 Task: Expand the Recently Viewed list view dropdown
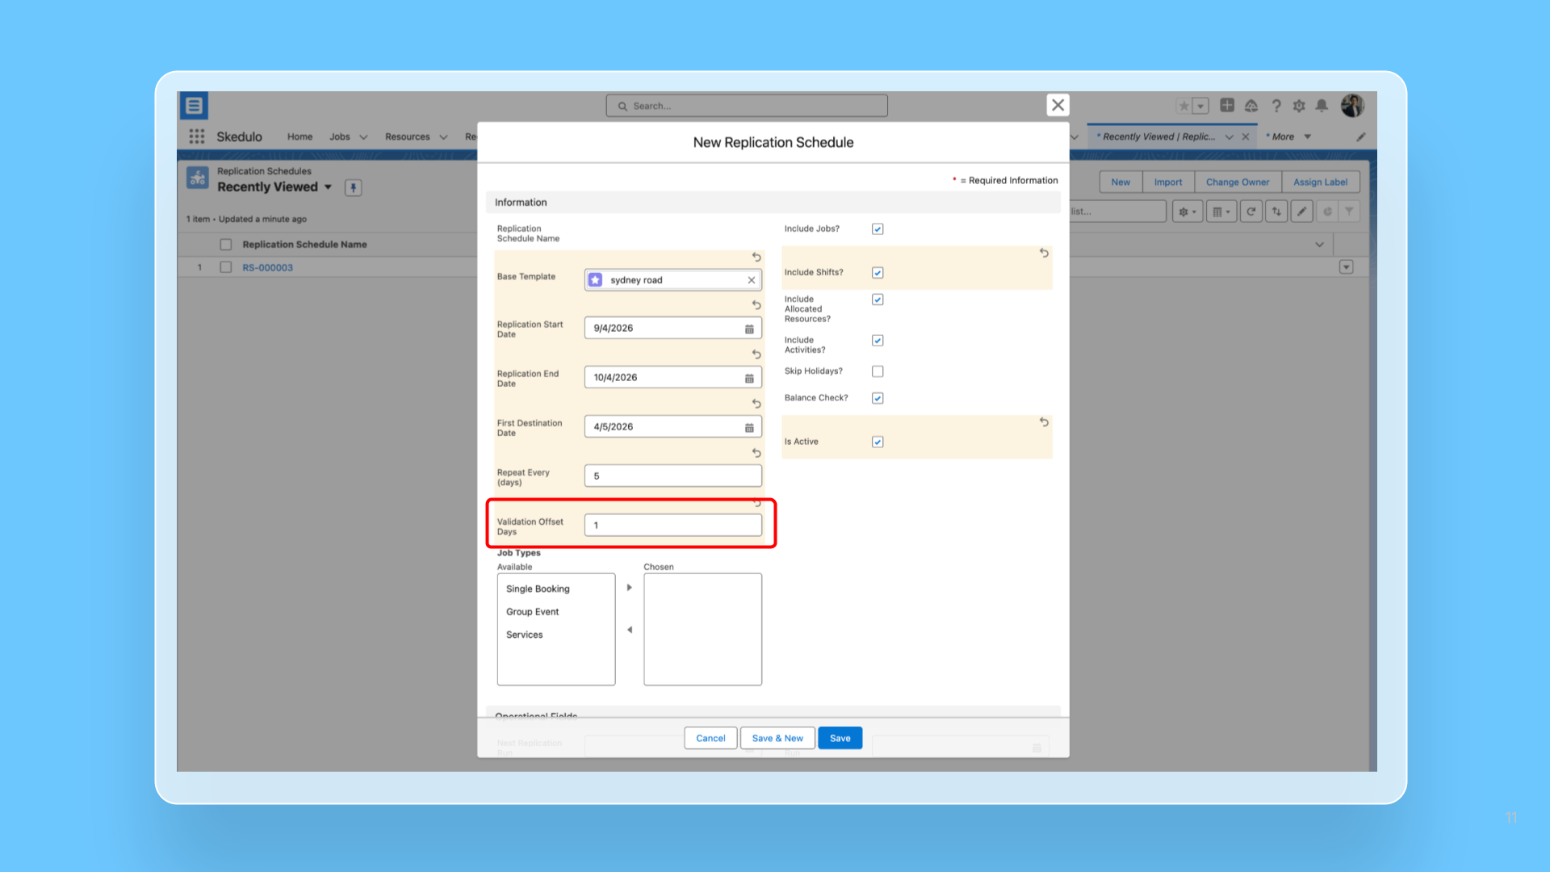(x=328, y=187)
